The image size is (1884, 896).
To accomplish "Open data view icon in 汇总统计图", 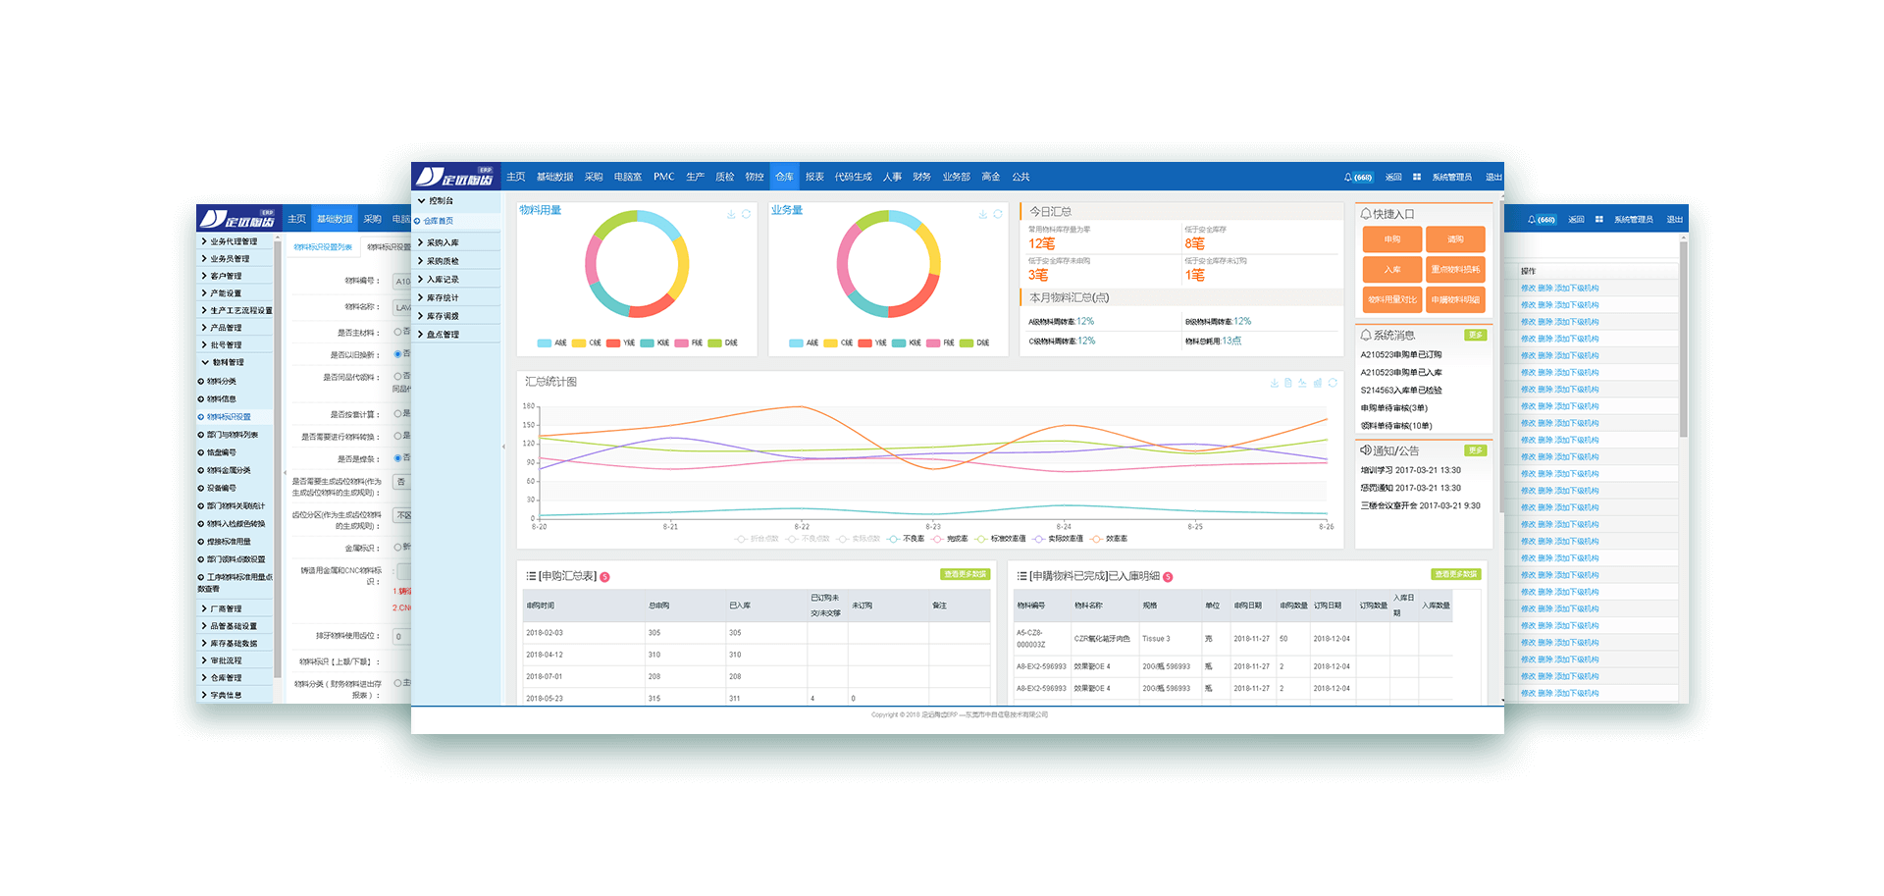I will [1288, 383].
